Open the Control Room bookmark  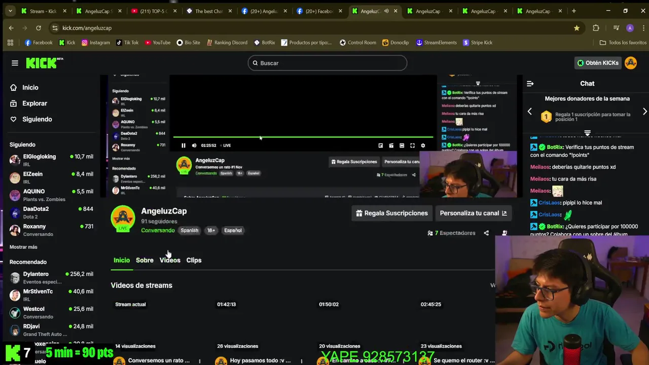357,43
